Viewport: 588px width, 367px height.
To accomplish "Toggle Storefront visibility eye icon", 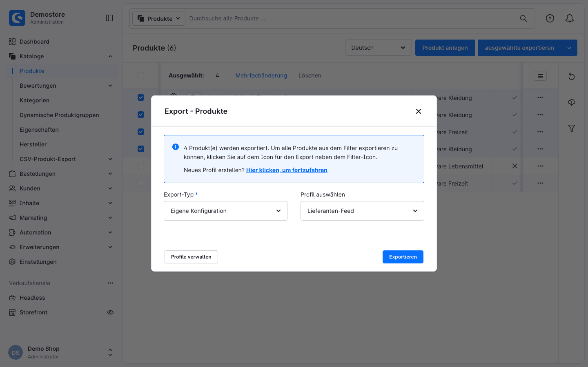I will pos(110,312).
